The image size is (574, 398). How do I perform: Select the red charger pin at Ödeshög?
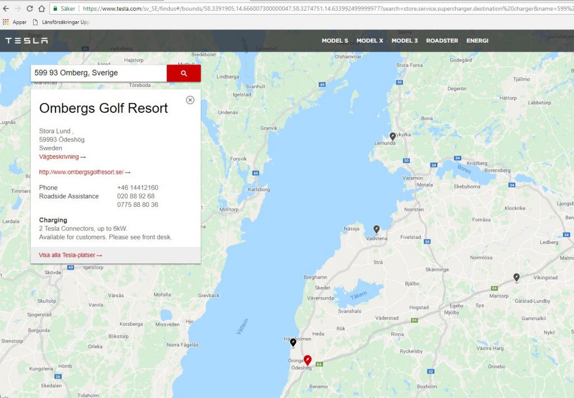click(x=308, y=360)
